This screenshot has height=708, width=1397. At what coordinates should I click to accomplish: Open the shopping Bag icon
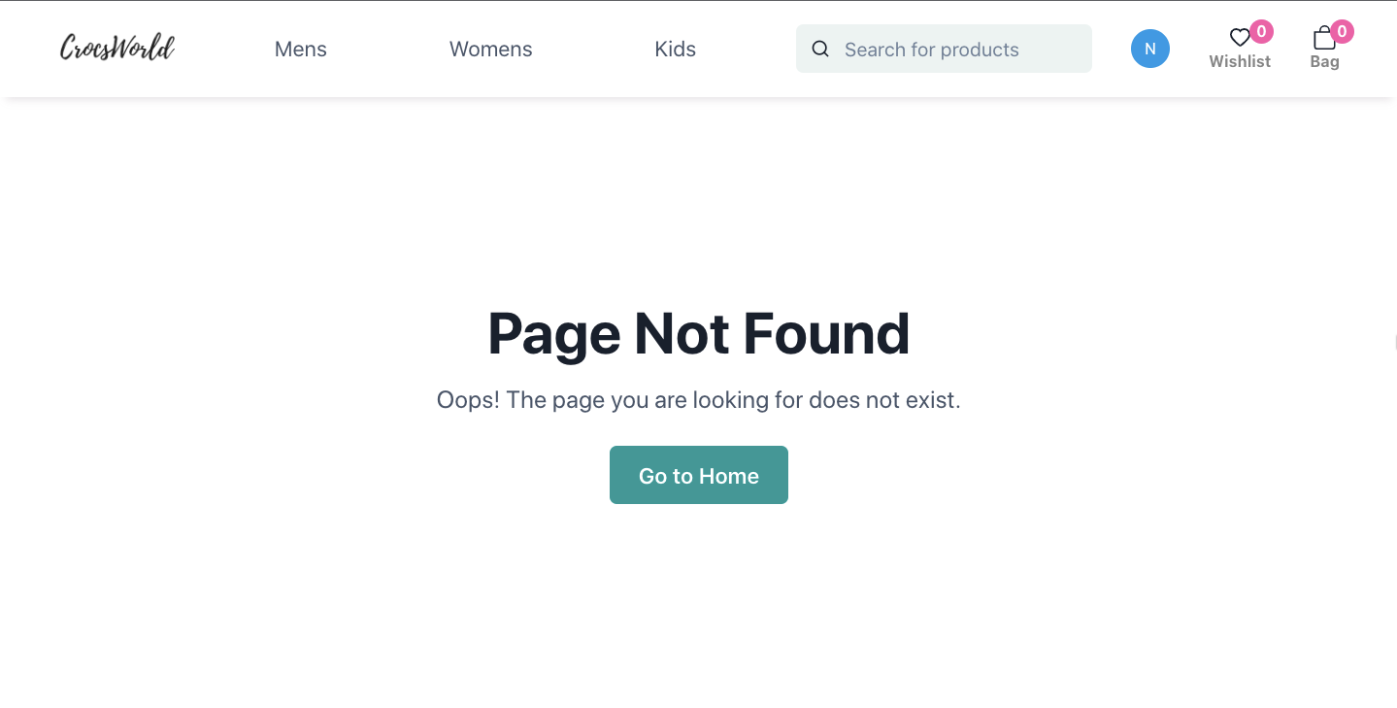(x=1324, y=39)
